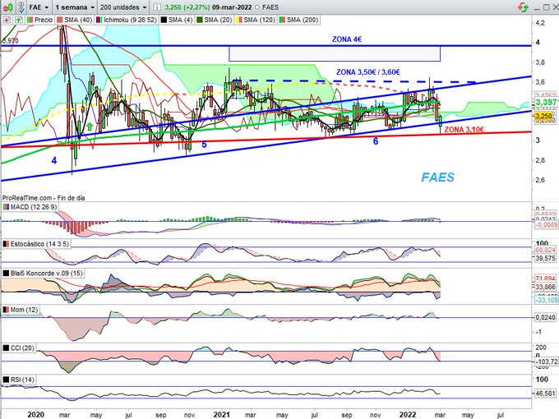Image resolution: width=559 pixels, height=419 pixels.
Task: Click the red-green refresh arrows icon
Action: 524,7
